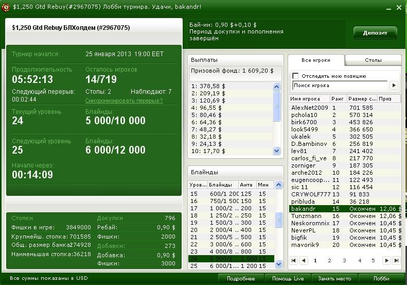Image resolution: width=407 pixels, height=285 pixels.
Task: Select player zorniger row
Action: pyautogui.click(x=345, y=165)
